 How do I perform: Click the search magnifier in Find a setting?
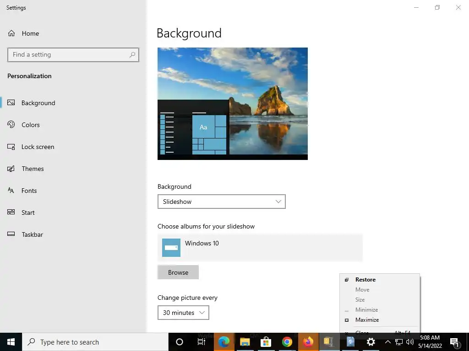132,55
